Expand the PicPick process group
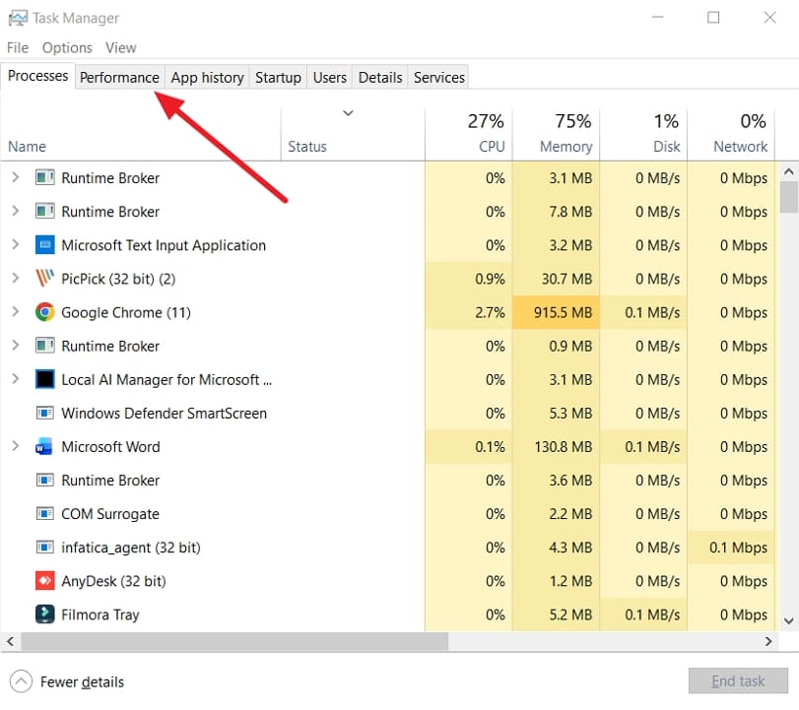This screenshot has width=799, height=710. tap(14, 279)
